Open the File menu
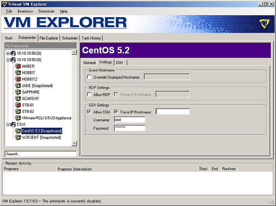Image resolution: width=276 pixels, height=206 pixels. point(9,11)
